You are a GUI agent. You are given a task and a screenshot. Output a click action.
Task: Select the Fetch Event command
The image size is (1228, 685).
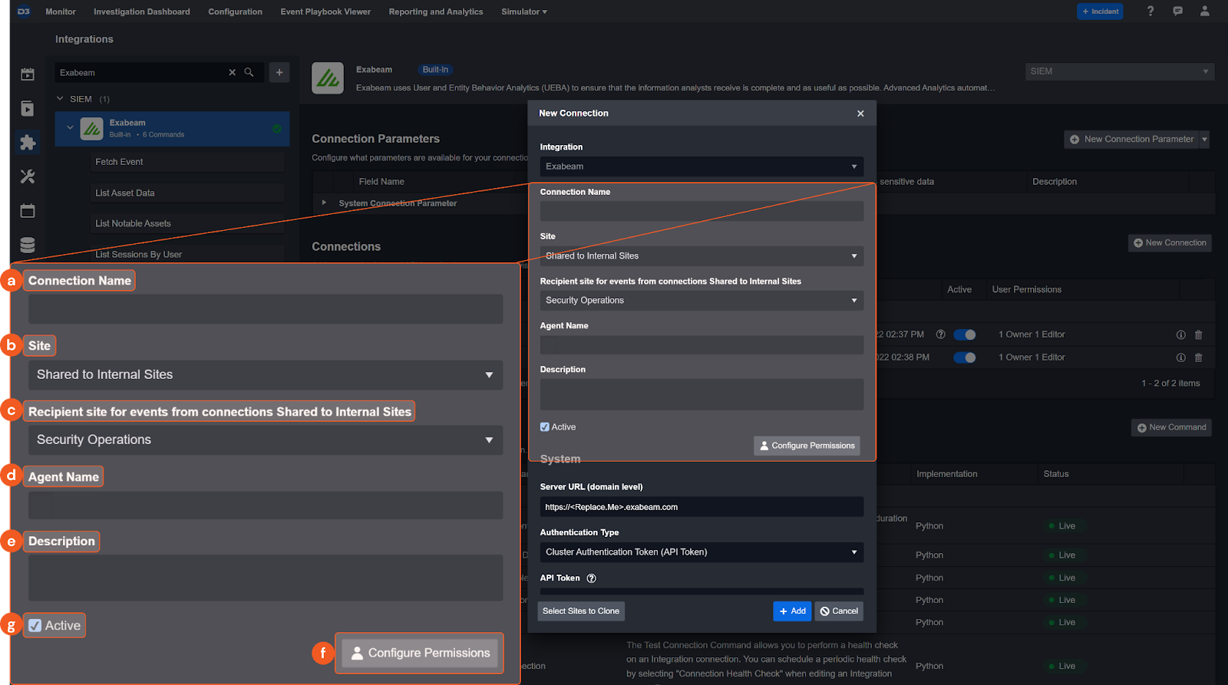pyautogui.click(x=187, y=162)
